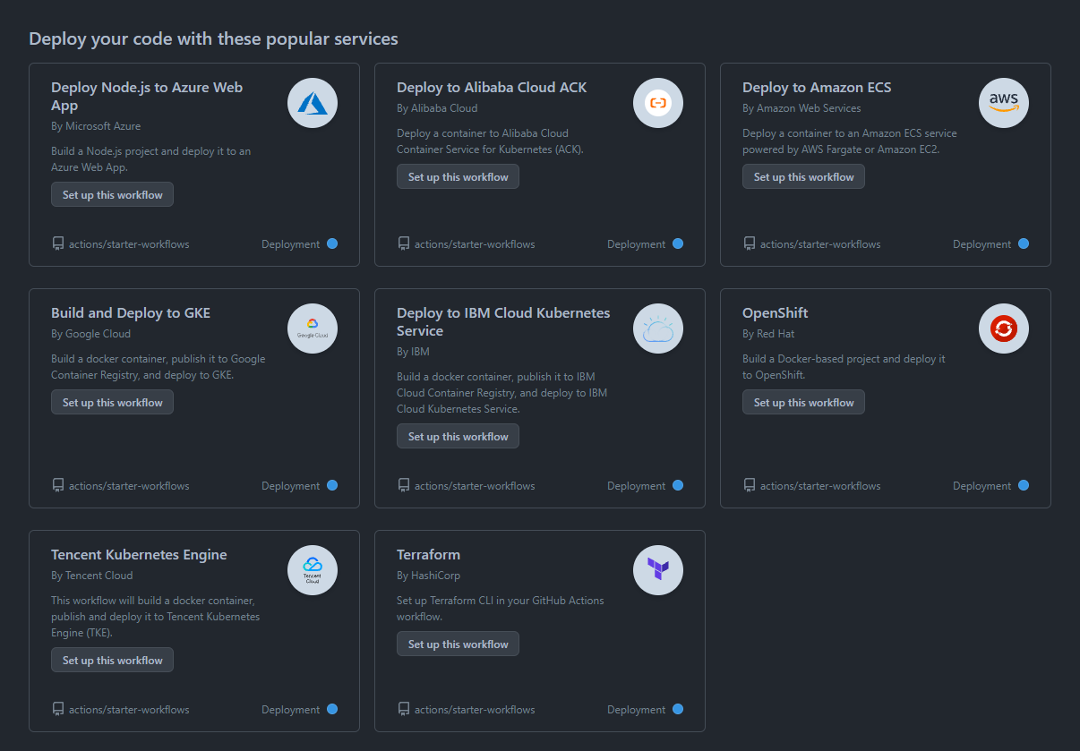Screen dimensions: 1080x751
Task: Set up the Amazon ECS workflow
Action: click(803, 176)
